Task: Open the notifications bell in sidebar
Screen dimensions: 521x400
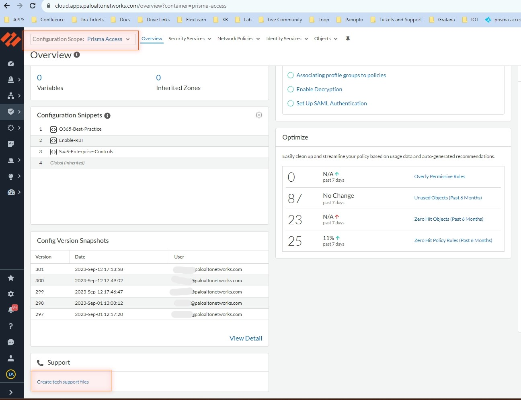Action: (x=11, y=310)
